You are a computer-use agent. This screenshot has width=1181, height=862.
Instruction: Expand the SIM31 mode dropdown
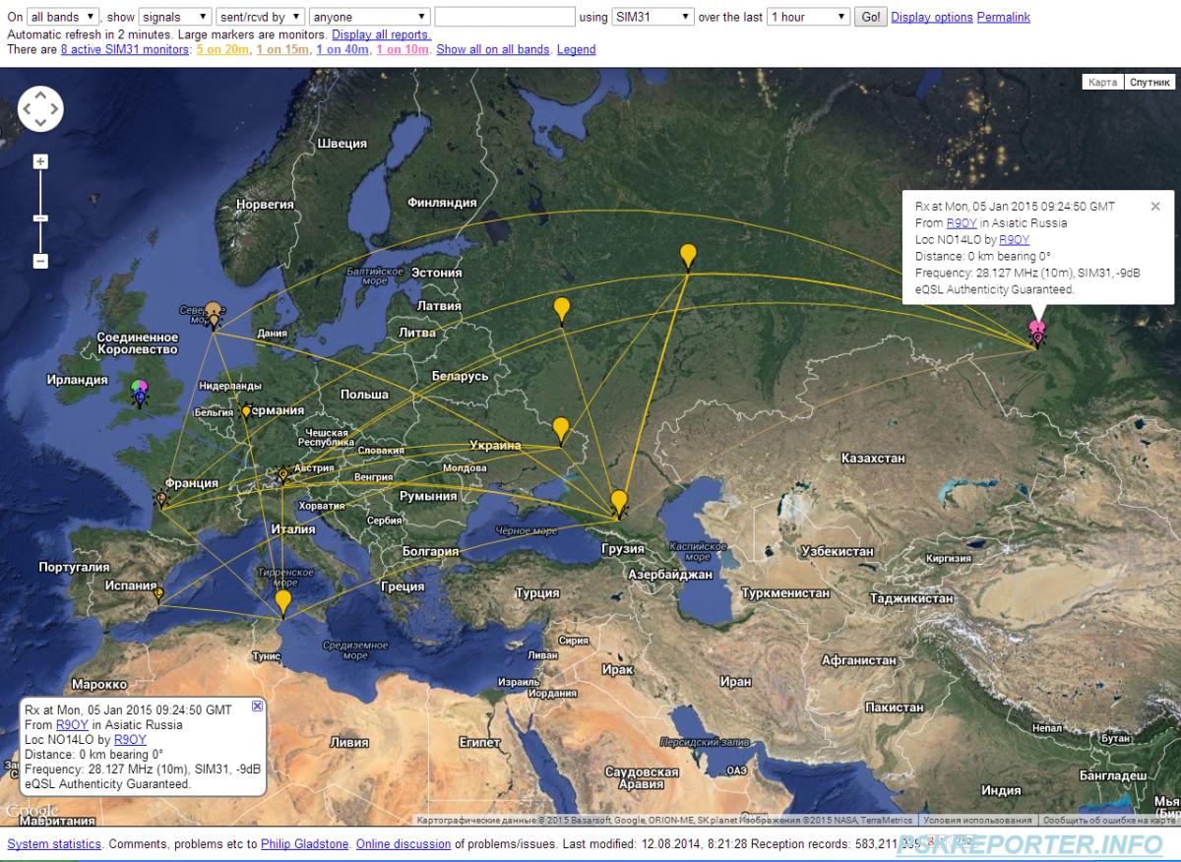[653, 17]
